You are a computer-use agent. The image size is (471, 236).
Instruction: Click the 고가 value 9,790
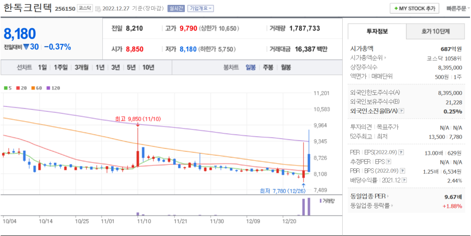click(x=188, y=29)
